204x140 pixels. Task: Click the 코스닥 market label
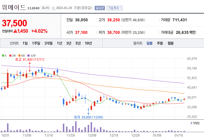(45, 8)
